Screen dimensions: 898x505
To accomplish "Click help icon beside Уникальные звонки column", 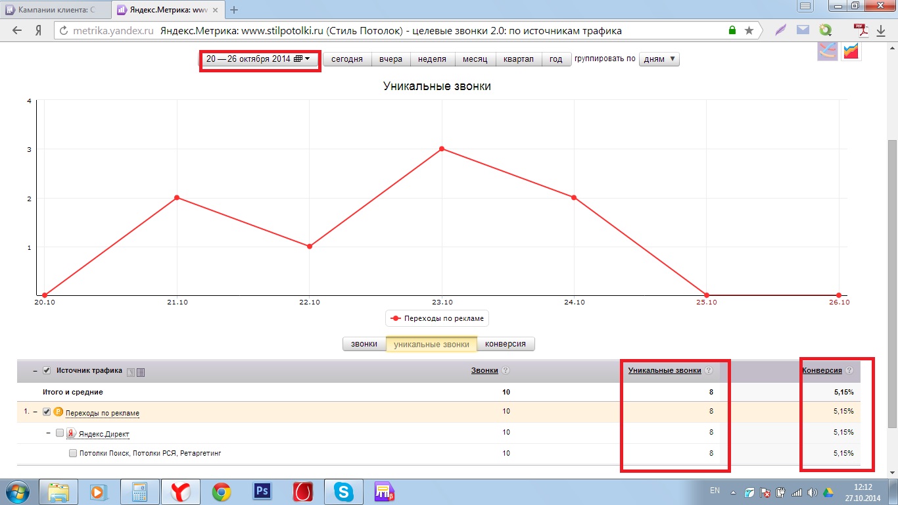I will pyautogui.click(x=709, y=371).
